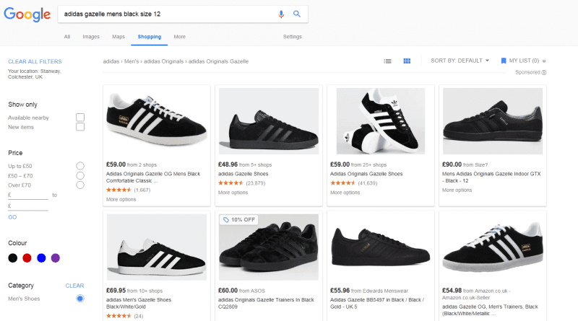Click the Google logo
The image size is (578, 321).
[x=27, y=14]
